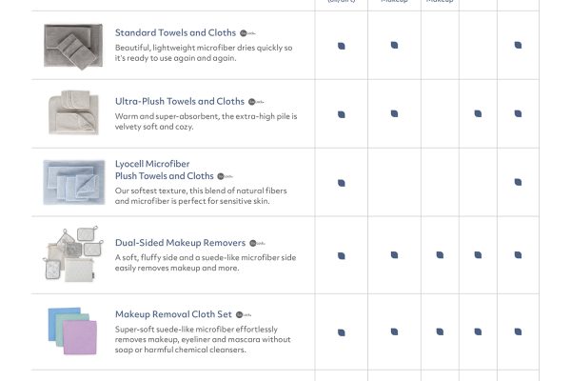
Task: Click the oil/dirt leaf mark in Makeup Removal Cloth Set row
Action: [342, 333]
